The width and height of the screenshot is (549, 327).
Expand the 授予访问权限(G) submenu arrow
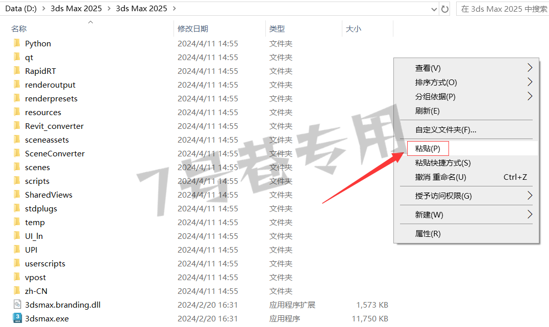coord(530,196)
